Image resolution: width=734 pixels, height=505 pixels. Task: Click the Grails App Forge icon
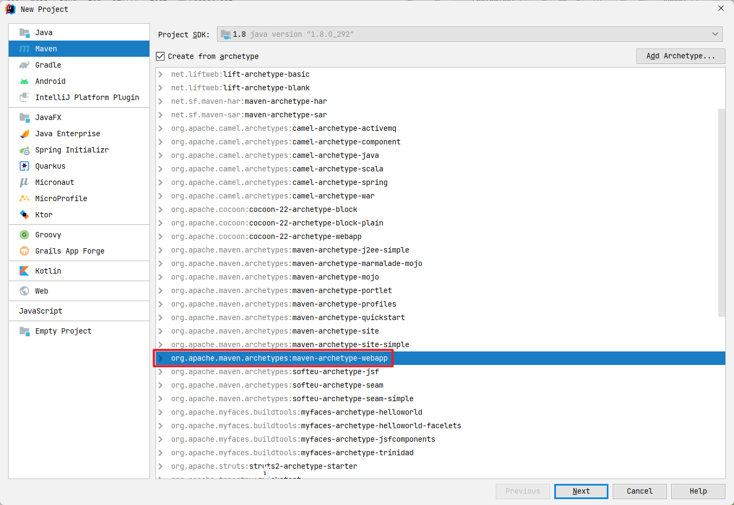tap(24, 251)
